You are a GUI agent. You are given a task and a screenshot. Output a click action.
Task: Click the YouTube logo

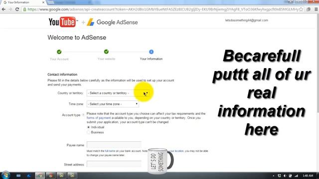(x=63, y=22)
